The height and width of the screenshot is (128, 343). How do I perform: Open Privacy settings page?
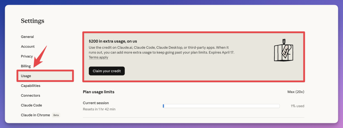point(27,56)
